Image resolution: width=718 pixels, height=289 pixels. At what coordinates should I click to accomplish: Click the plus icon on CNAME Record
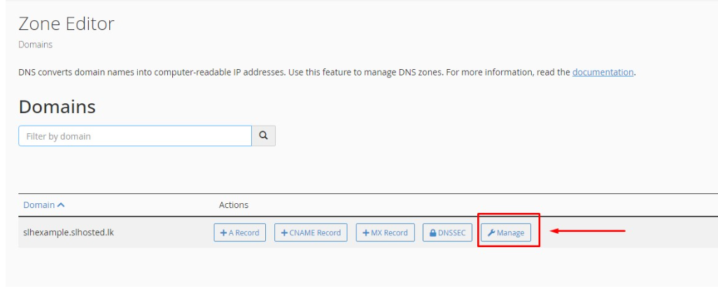[x=285, y=233]
